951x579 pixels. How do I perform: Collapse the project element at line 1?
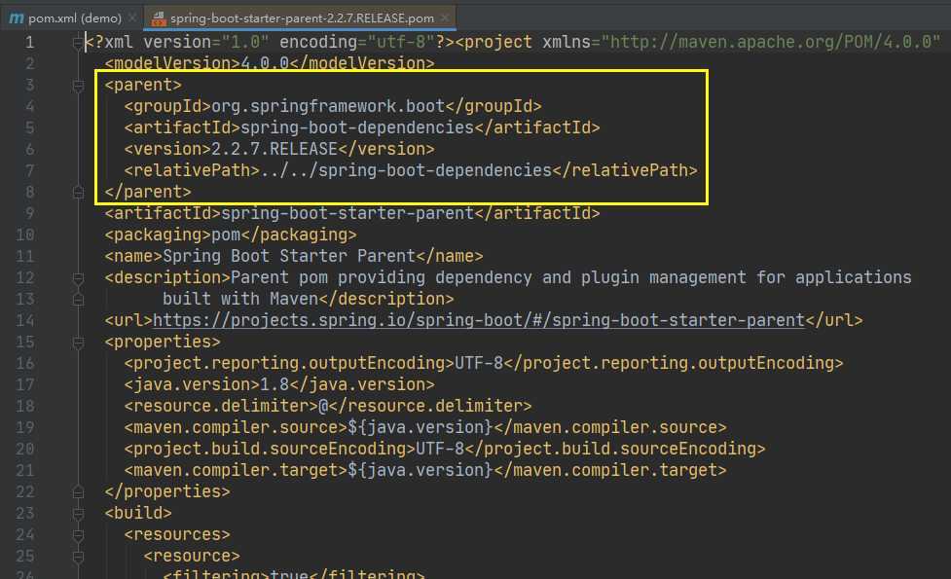tap(78, 43)
